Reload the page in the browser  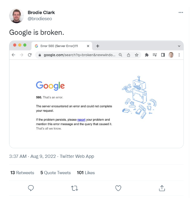tap(30, 55)
